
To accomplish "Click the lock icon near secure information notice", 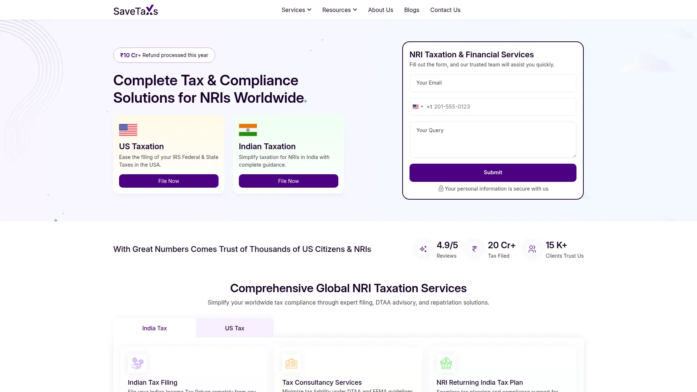I will pyautogui.click(x=441, y=189).
